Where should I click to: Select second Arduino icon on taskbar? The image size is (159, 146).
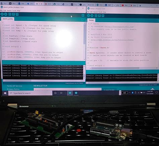click(x=76, y=93)
